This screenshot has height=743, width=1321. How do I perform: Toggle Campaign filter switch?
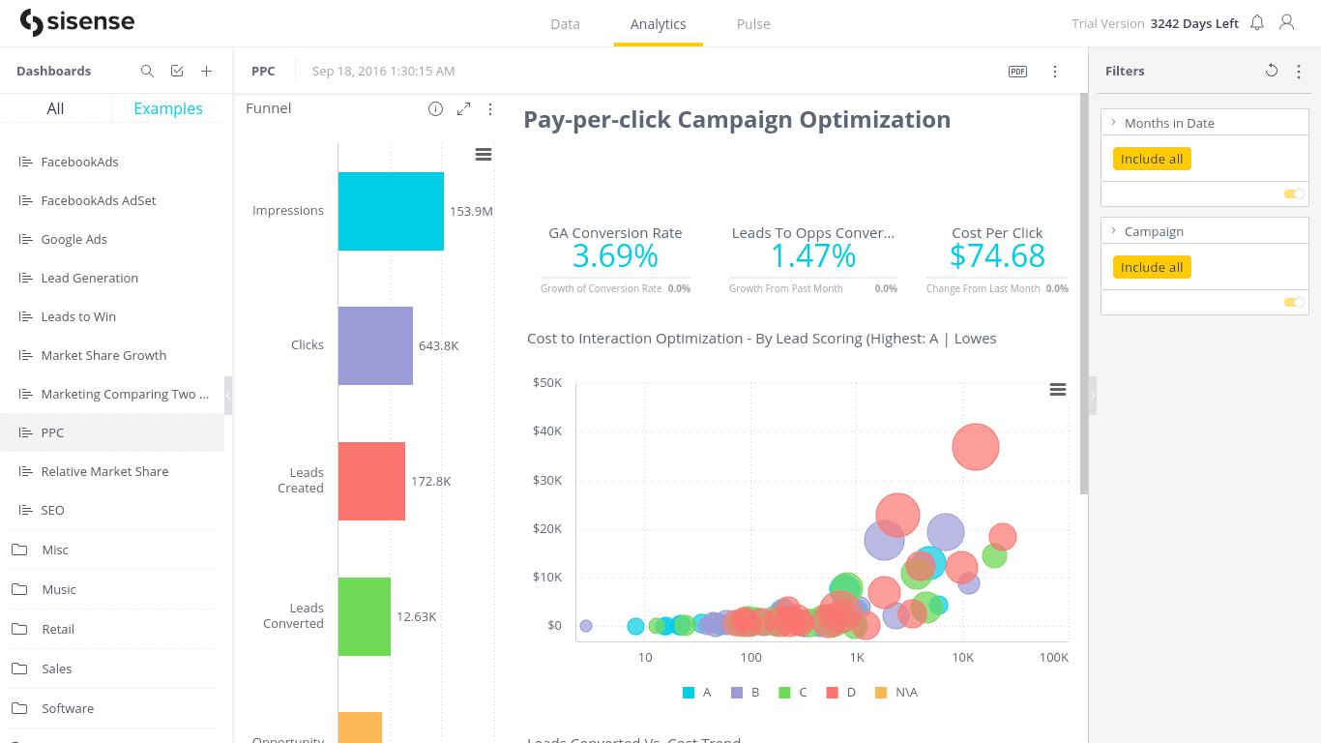tap(1294, 303)
